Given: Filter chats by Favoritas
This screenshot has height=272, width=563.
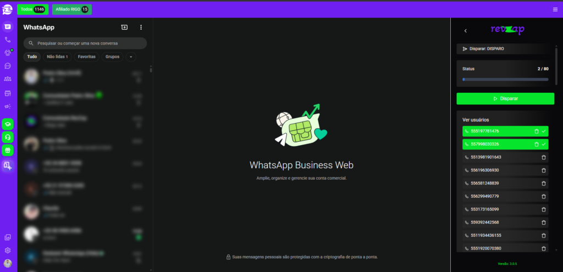Looking at the screenshot, I should 87,57.
